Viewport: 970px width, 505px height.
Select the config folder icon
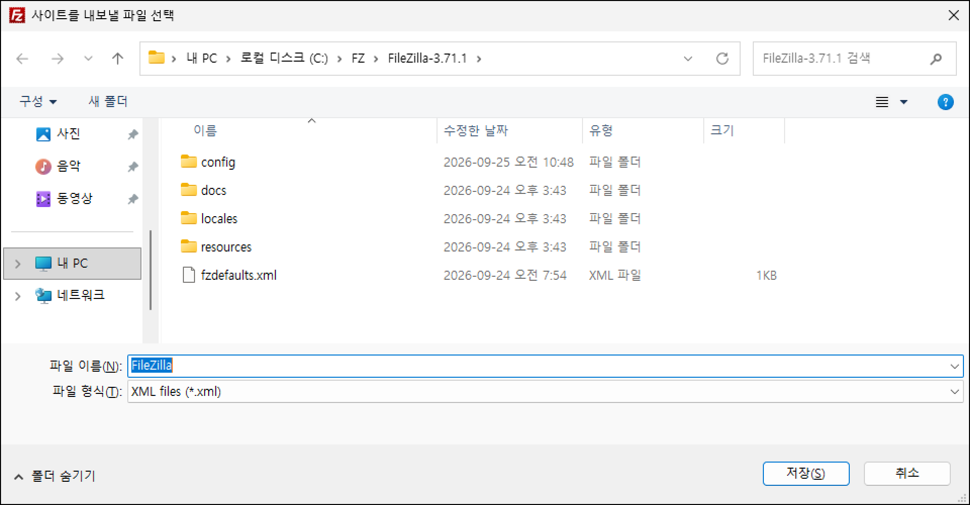(188, 162)
